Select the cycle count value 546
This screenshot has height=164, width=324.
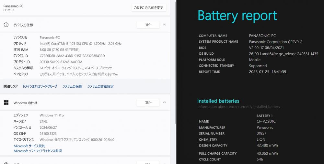coord(260,159)
